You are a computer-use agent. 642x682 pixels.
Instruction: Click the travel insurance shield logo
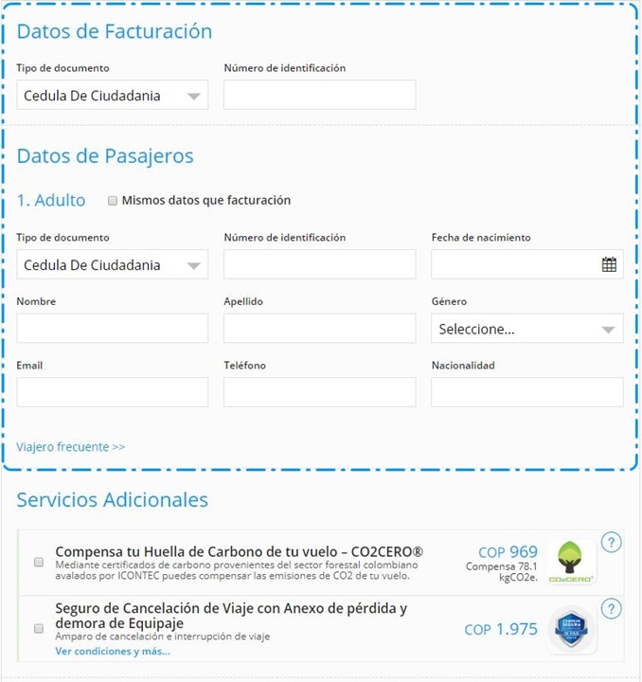point(571,629)
